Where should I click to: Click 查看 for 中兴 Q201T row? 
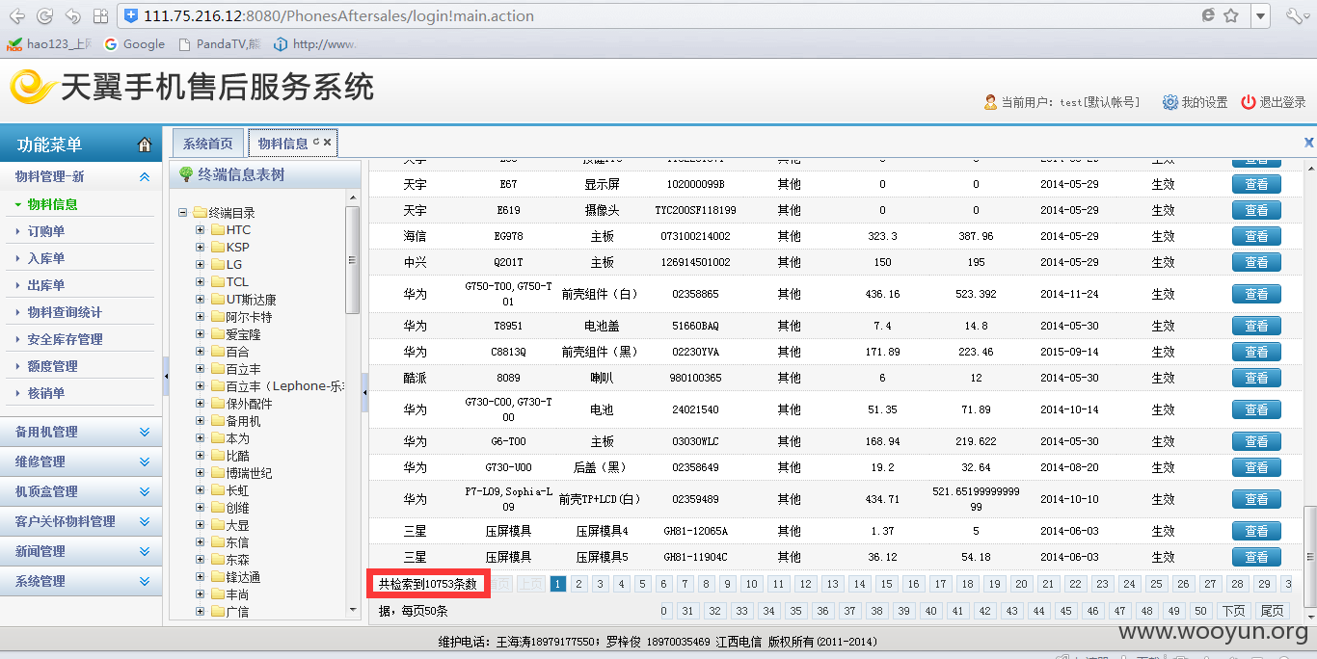tap(1256, 262)
